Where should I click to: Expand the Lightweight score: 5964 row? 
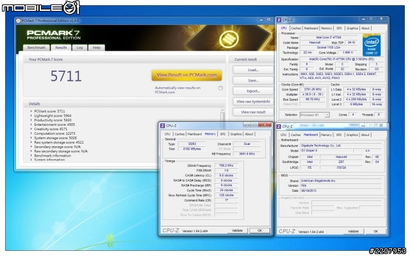[31, 115]
